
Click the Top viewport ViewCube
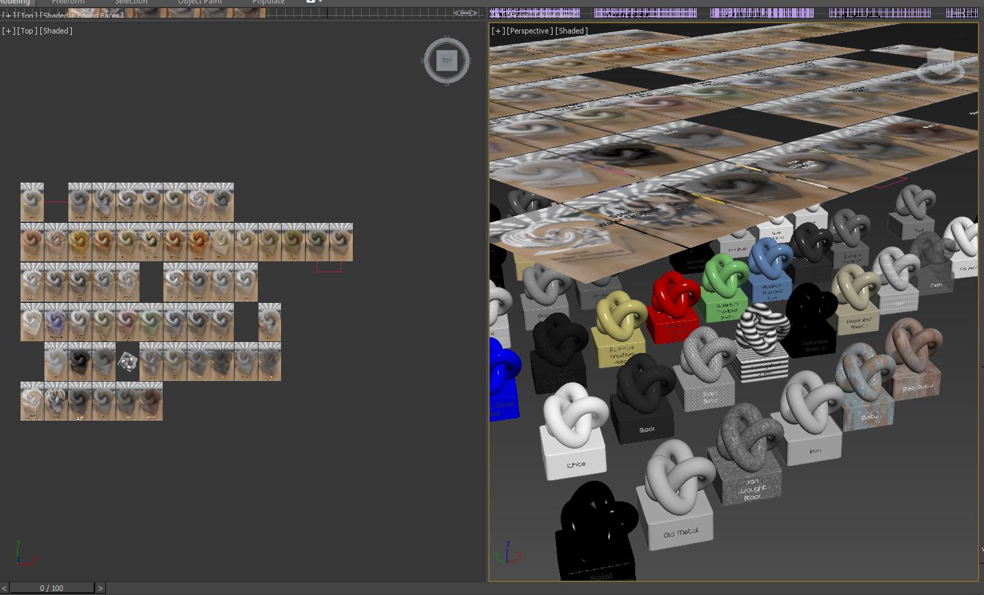(447, 61)
